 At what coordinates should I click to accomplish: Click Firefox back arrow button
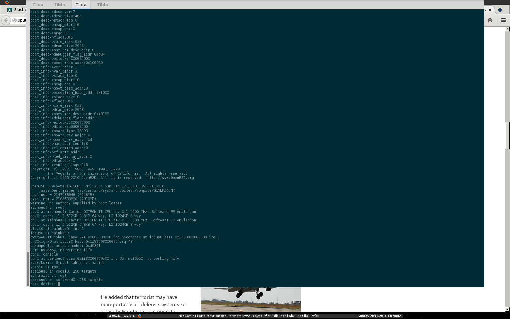(6, 20)
